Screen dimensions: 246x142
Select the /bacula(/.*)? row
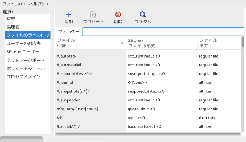(x=148, y=126)
